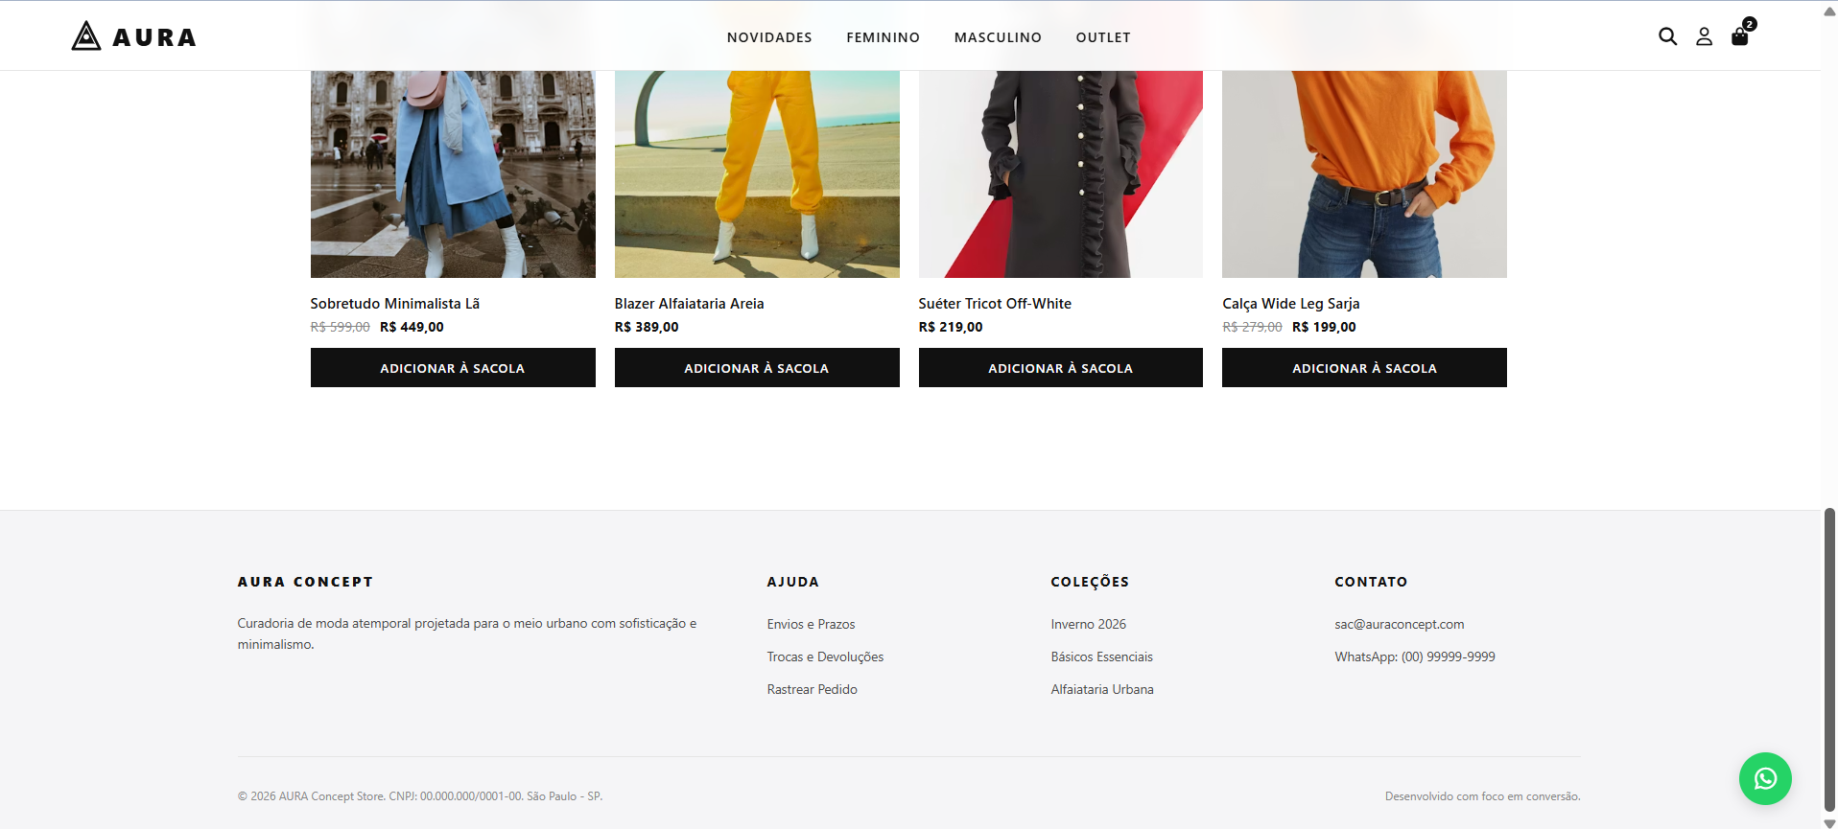Click the scrollbar down arrow
Viewport: 1838px width, 829px height.
point(1829,823)
